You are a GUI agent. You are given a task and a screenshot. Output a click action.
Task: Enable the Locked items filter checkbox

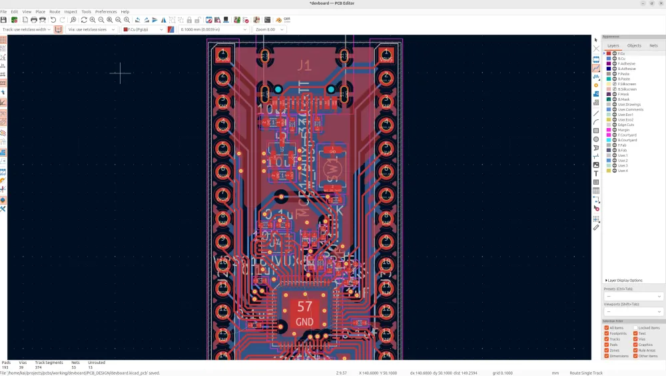pyautogui.click(x=636, y=328)
